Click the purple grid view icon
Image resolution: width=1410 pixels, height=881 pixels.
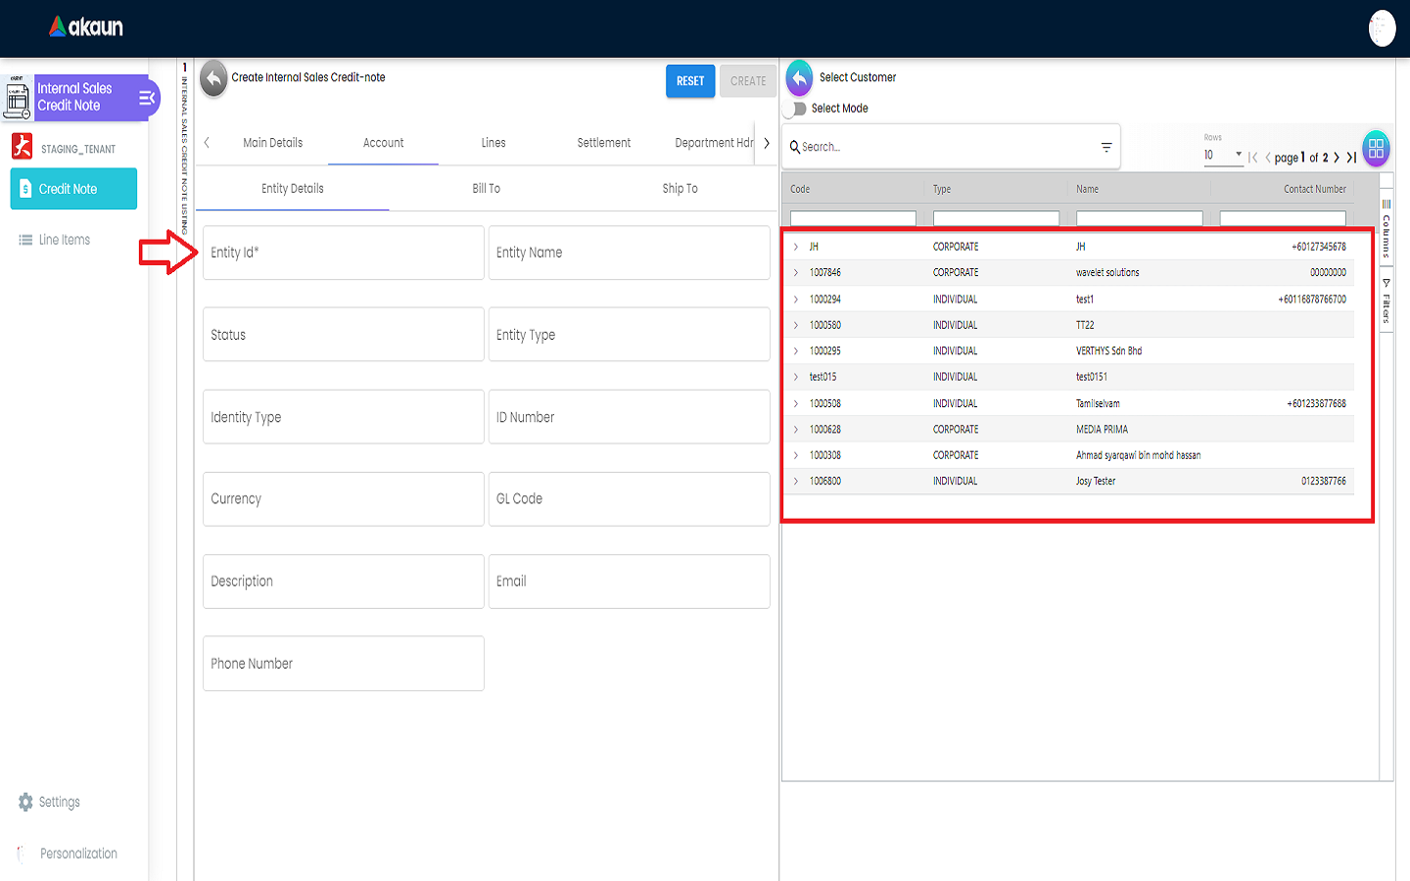[1376, 149]
